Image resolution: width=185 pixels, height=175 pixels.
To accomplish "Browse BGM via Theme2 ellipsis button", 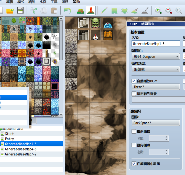I will 177,87.
